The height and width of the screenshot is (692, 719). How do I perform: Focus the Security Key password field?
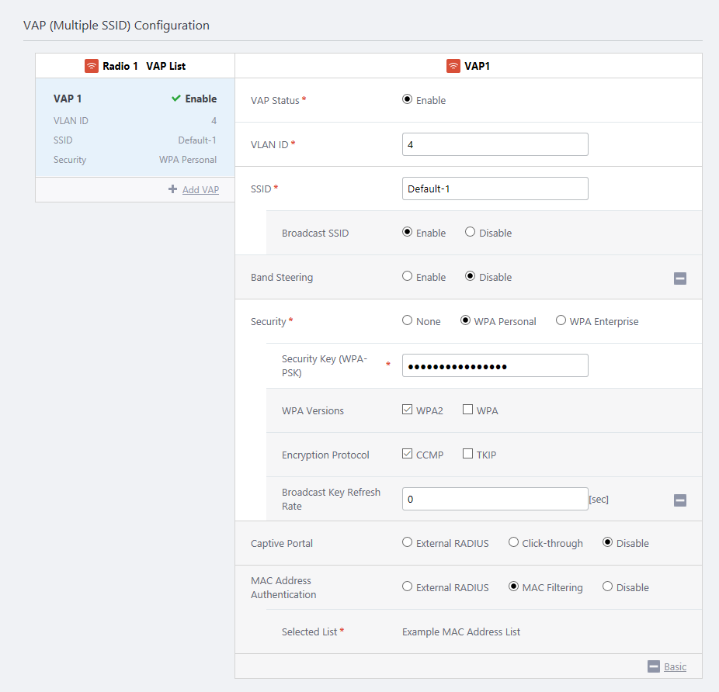[x=495, y=365]
